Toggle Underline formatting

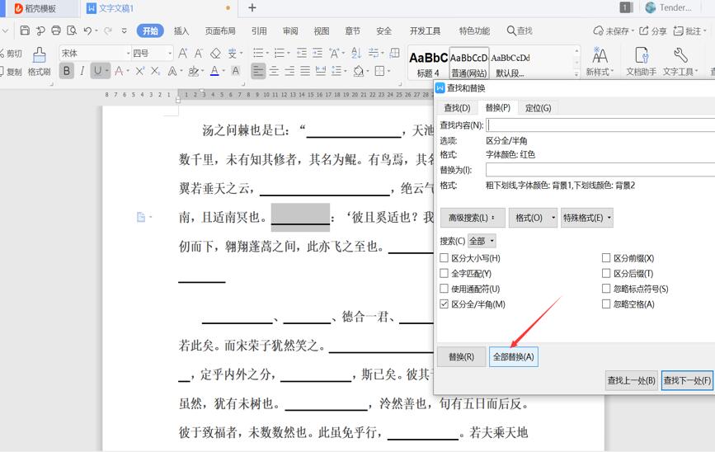[97, 71]
